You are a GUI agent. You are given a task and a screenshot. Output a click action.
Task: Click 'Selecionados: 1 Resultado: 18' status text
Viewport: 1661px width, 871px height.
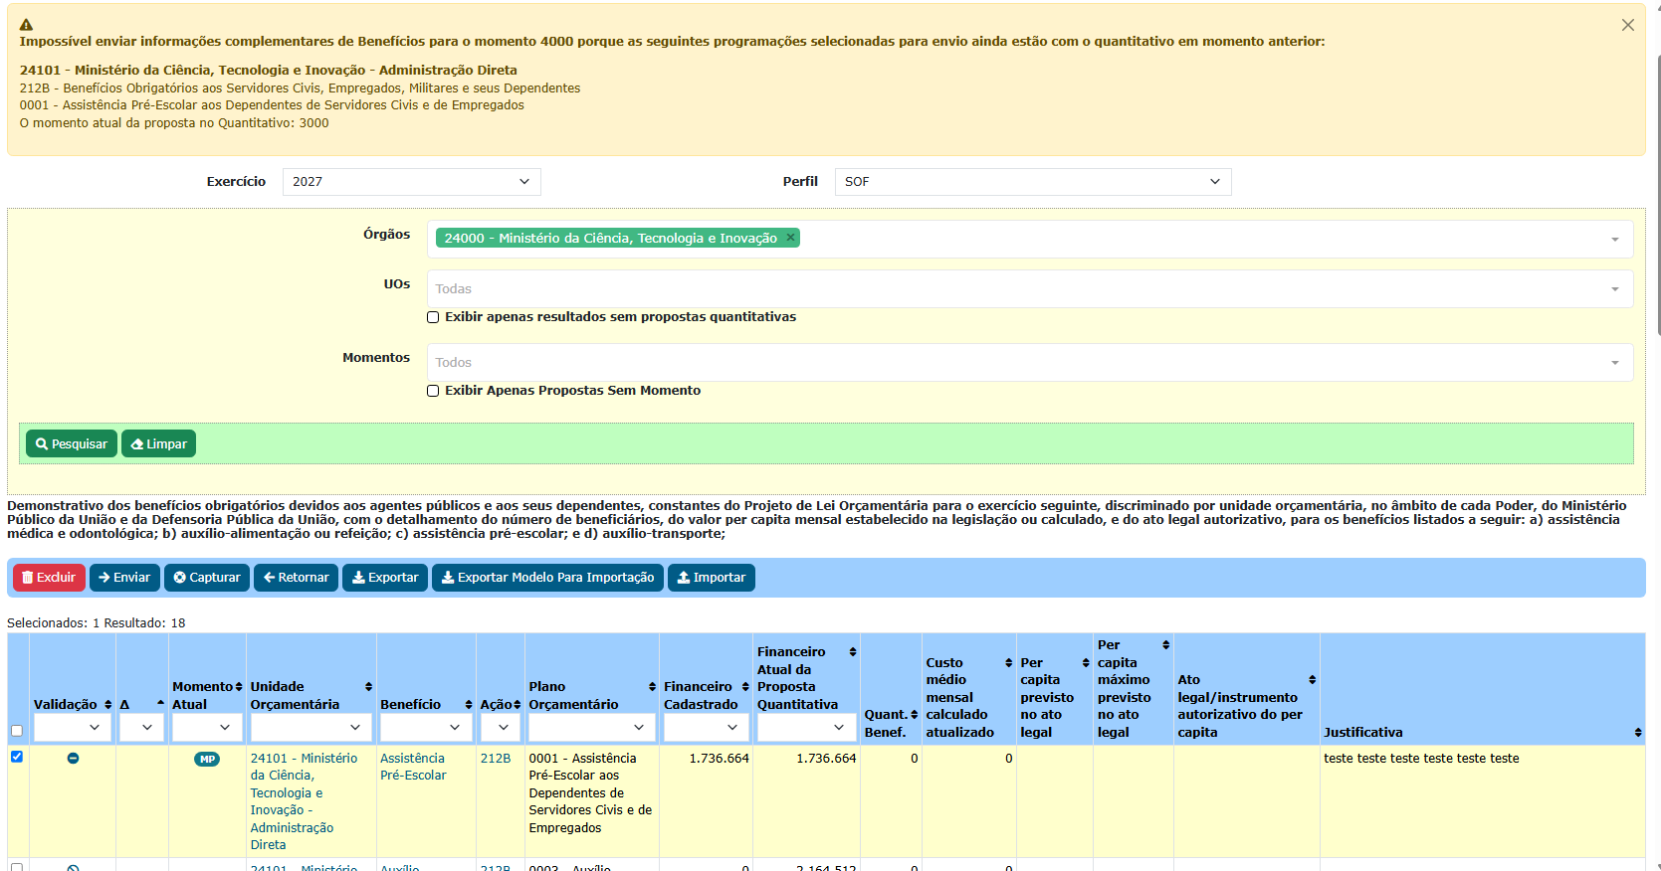[x=97, y=623]
